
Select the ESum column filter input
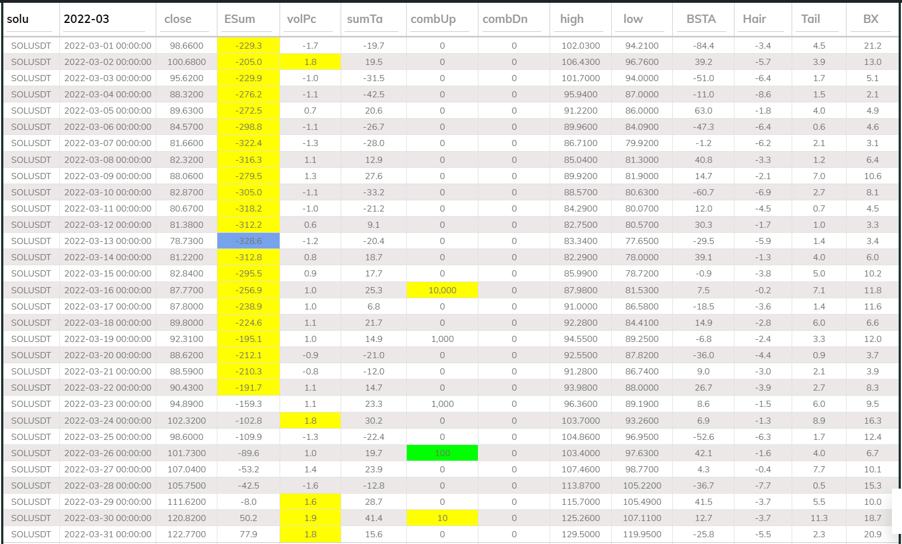pyautogui.click(x=248, y=20)
